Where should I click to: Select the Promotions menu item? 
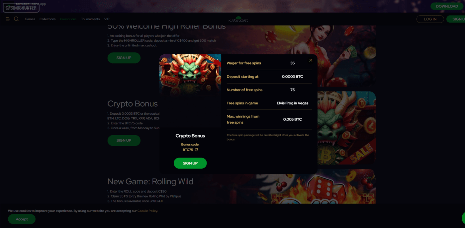pos(68,19)
